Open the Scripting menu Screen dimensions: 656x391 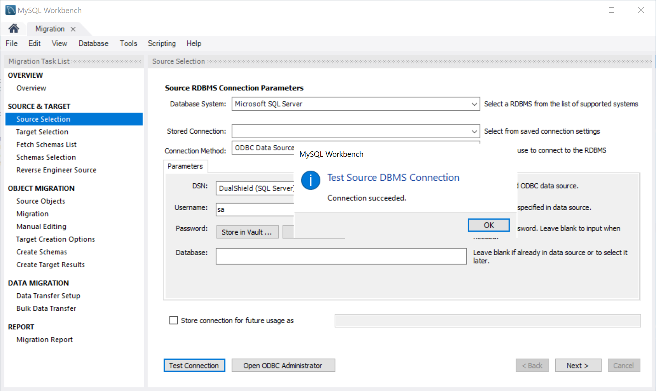161,44
